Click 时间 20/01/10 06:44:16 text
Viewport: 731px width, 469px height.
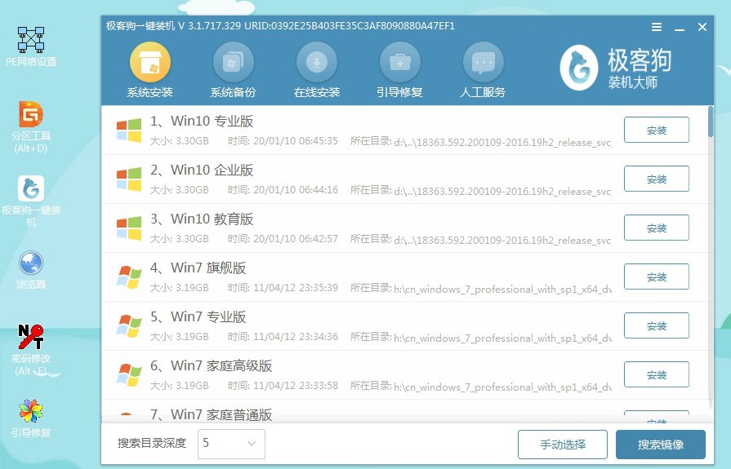[x=283, y=190]
